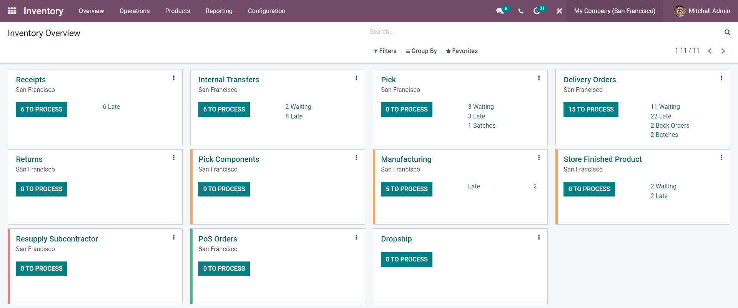The image size is (738, 308).
Task: Open the Overview menu
Action: [x=91, y=11]
